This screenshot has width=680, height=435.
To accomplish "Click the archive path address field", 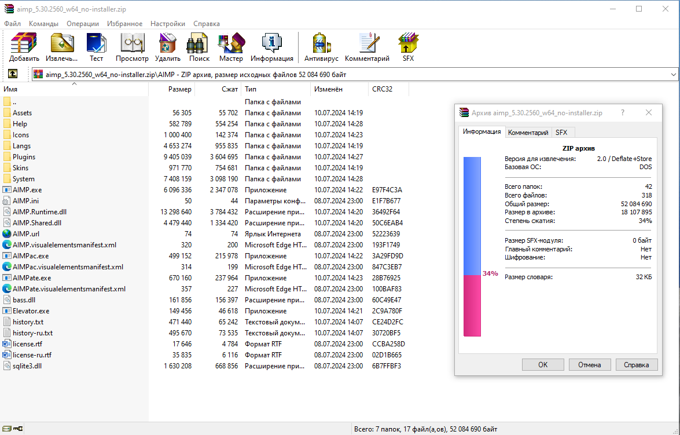I will [x=355, y=74].
